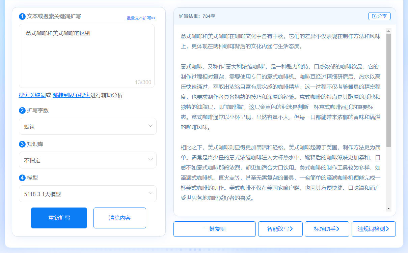Viewport: 408px width, 253px height.
Task: Launch 违规词检测 check
Action: coord(373,229)
